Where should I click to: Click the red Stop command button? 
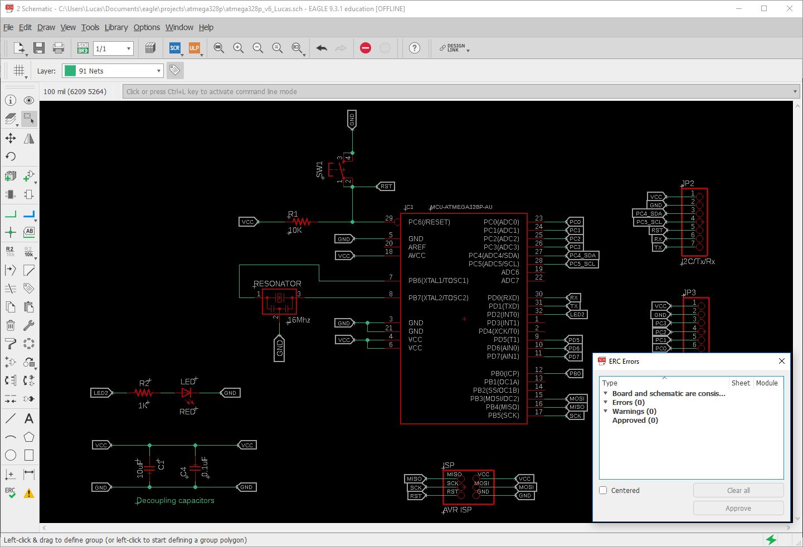(366, 48)
